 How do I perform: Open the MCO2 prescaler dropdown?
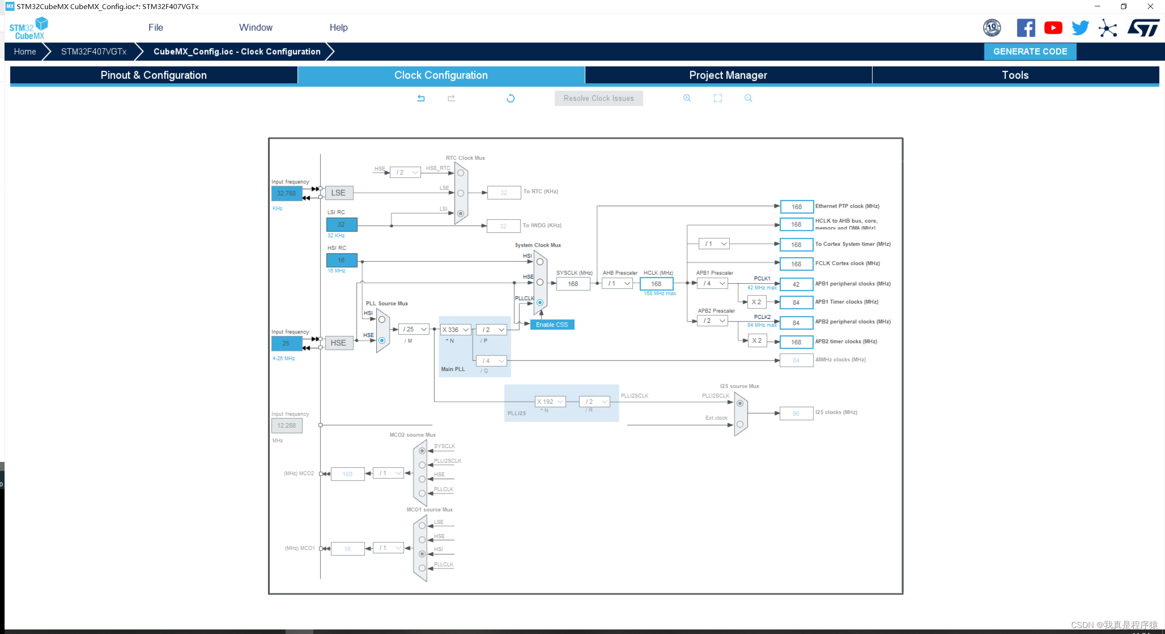[388, 473]
